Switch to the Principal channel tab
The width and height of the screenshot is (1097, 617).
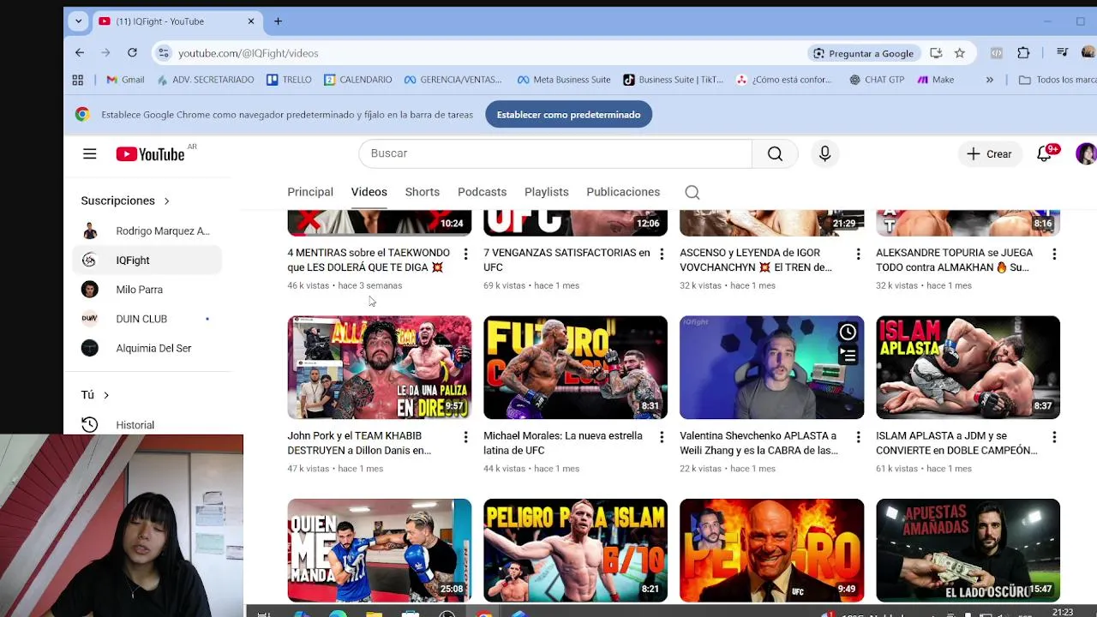[310, 192]
